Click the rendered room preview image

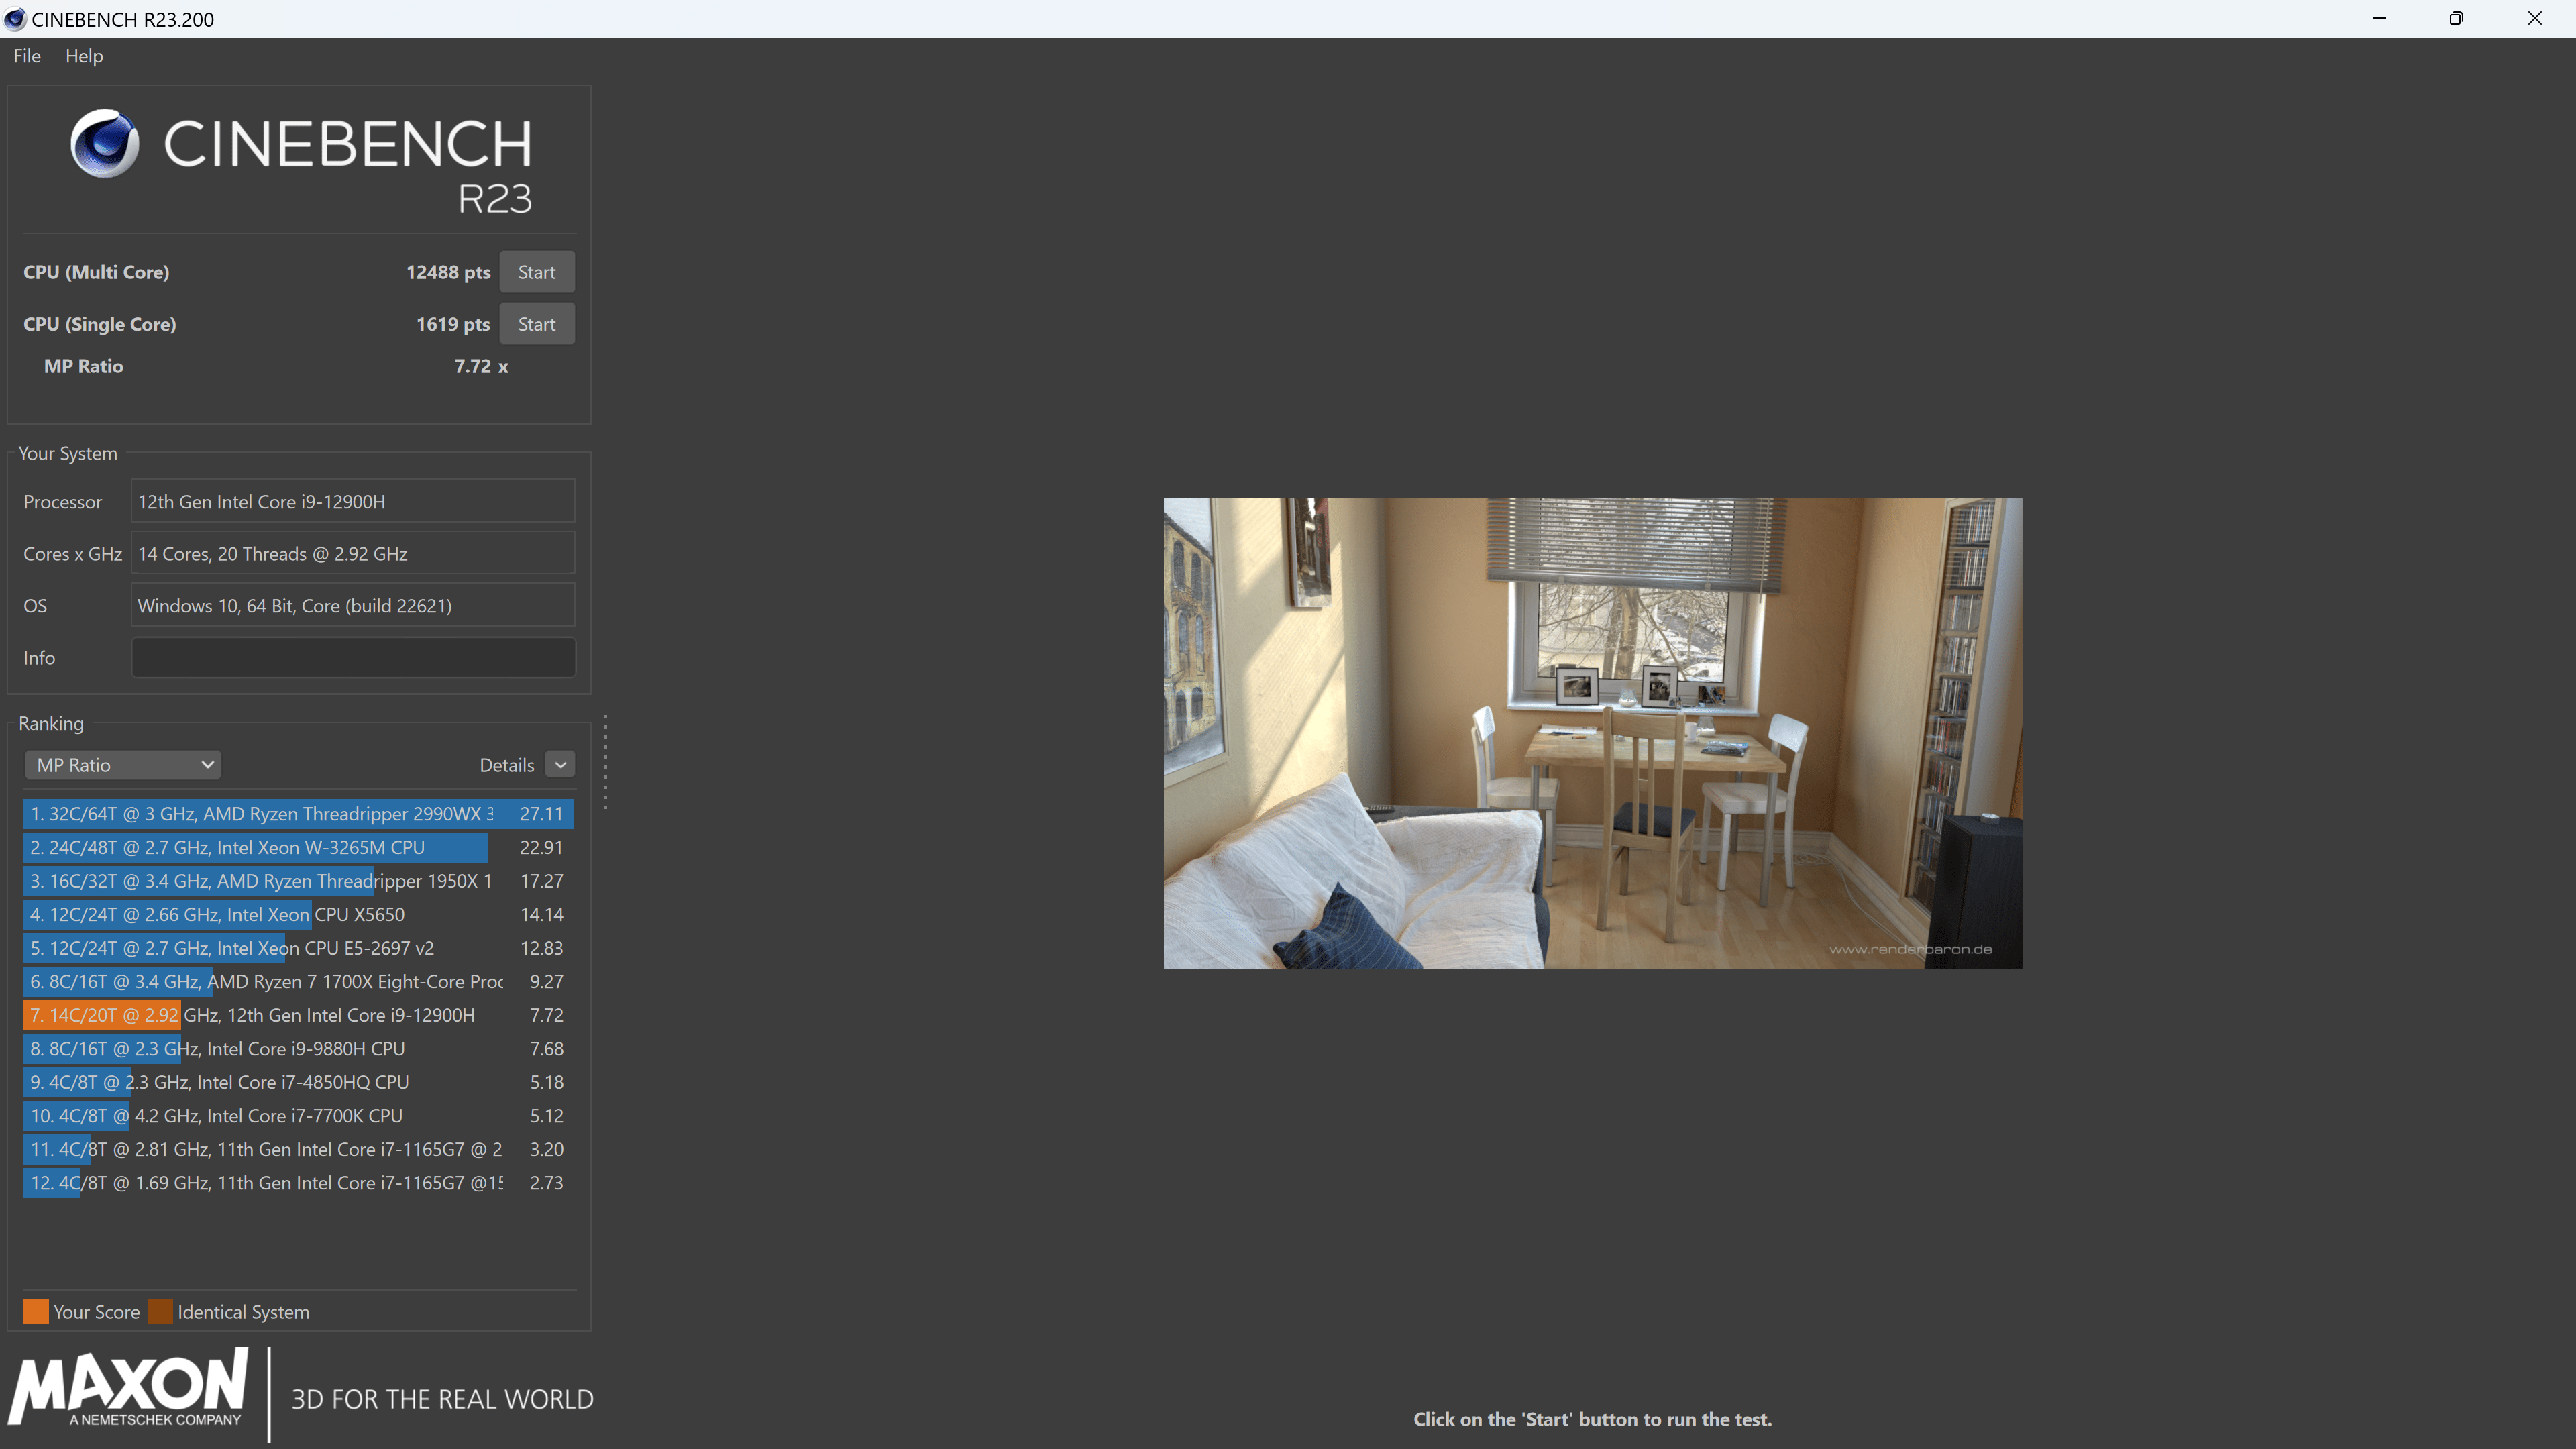point(1592,732)
